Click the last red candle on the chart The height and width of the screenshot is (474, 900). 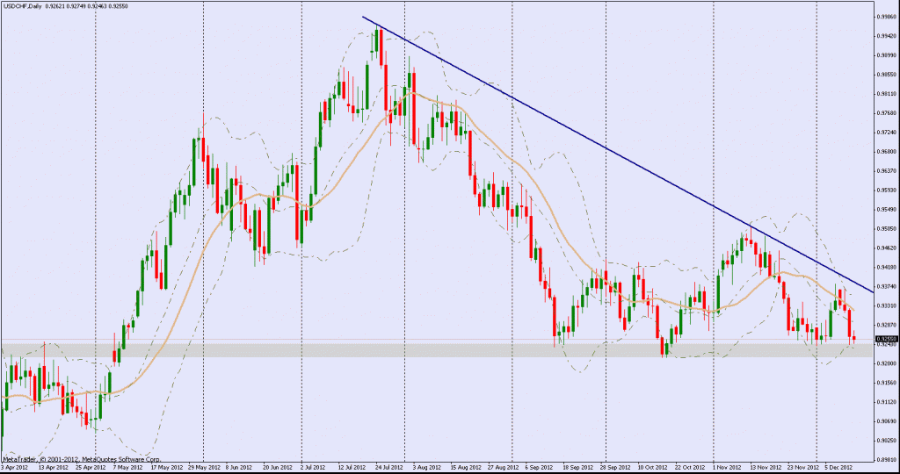[853, 338]
